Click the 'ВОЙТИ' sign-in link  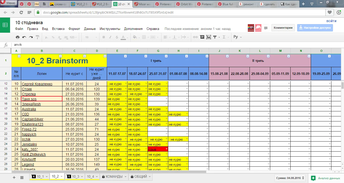pyautogui.click(x=331, y=21)
